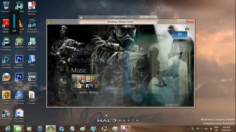The image size is (236, 132).
Task: Open Adobe Photoshop shortcut beside ImgBurn
Action: (19, 80)
